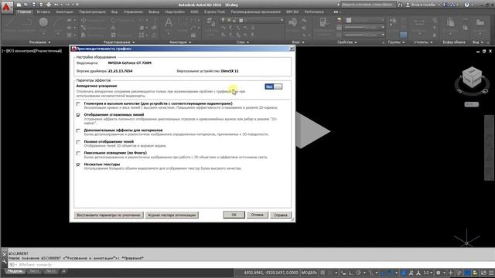
Task: Select the Polyline tool in Рисование panel
Action: 28,23
